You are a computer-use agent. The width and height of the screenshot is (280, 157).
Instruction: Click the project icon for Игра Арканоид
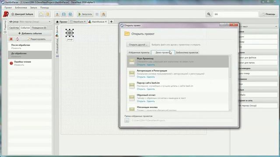(132, 61)
